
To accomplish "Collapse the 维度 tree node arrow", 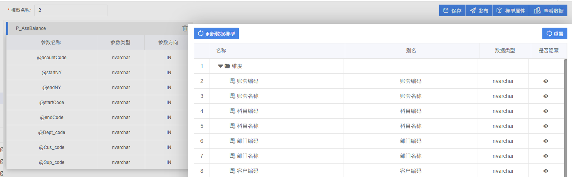I will pyautogui.click(x=220, y=66).
